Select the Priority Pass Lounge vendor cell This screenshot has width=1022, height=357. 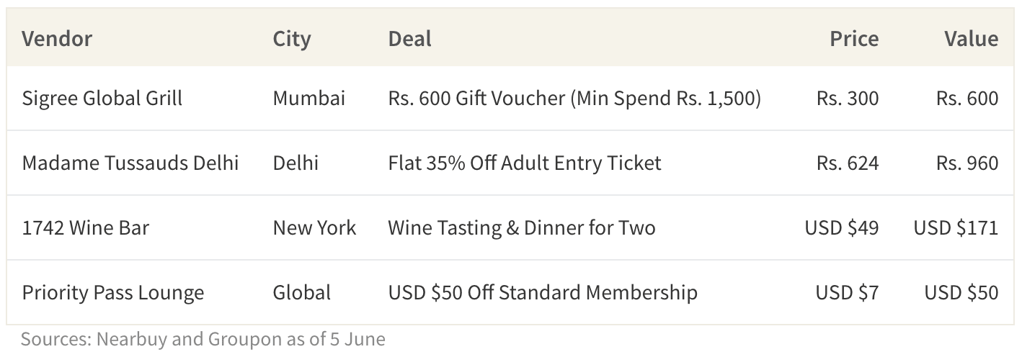pos(113,293)
